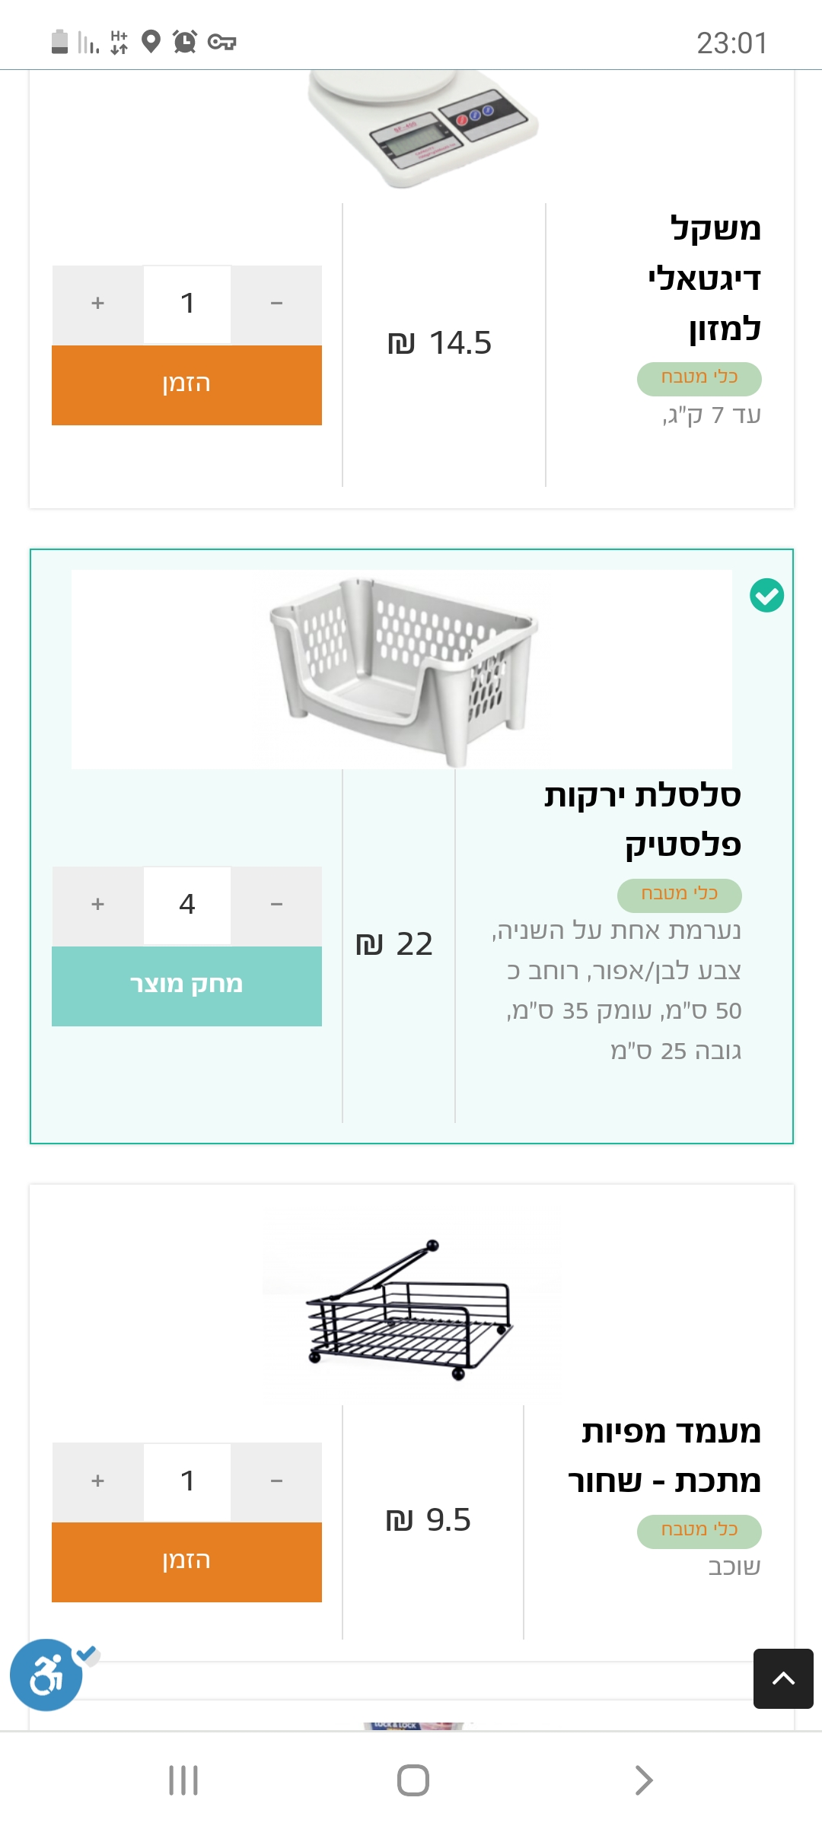
Task: Select the vegetable basket quantity field
Action: coord(187,905)
